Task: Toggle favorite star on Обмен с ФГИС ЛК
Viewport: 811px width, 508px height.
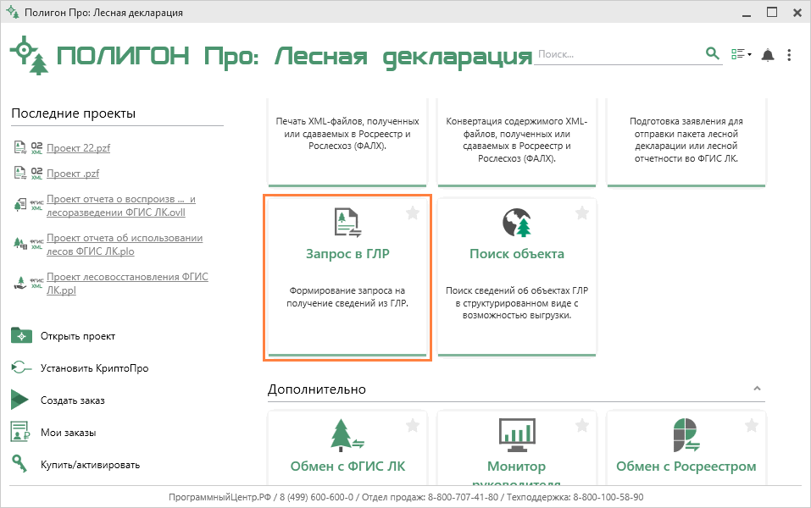Action: click(413, 425)
